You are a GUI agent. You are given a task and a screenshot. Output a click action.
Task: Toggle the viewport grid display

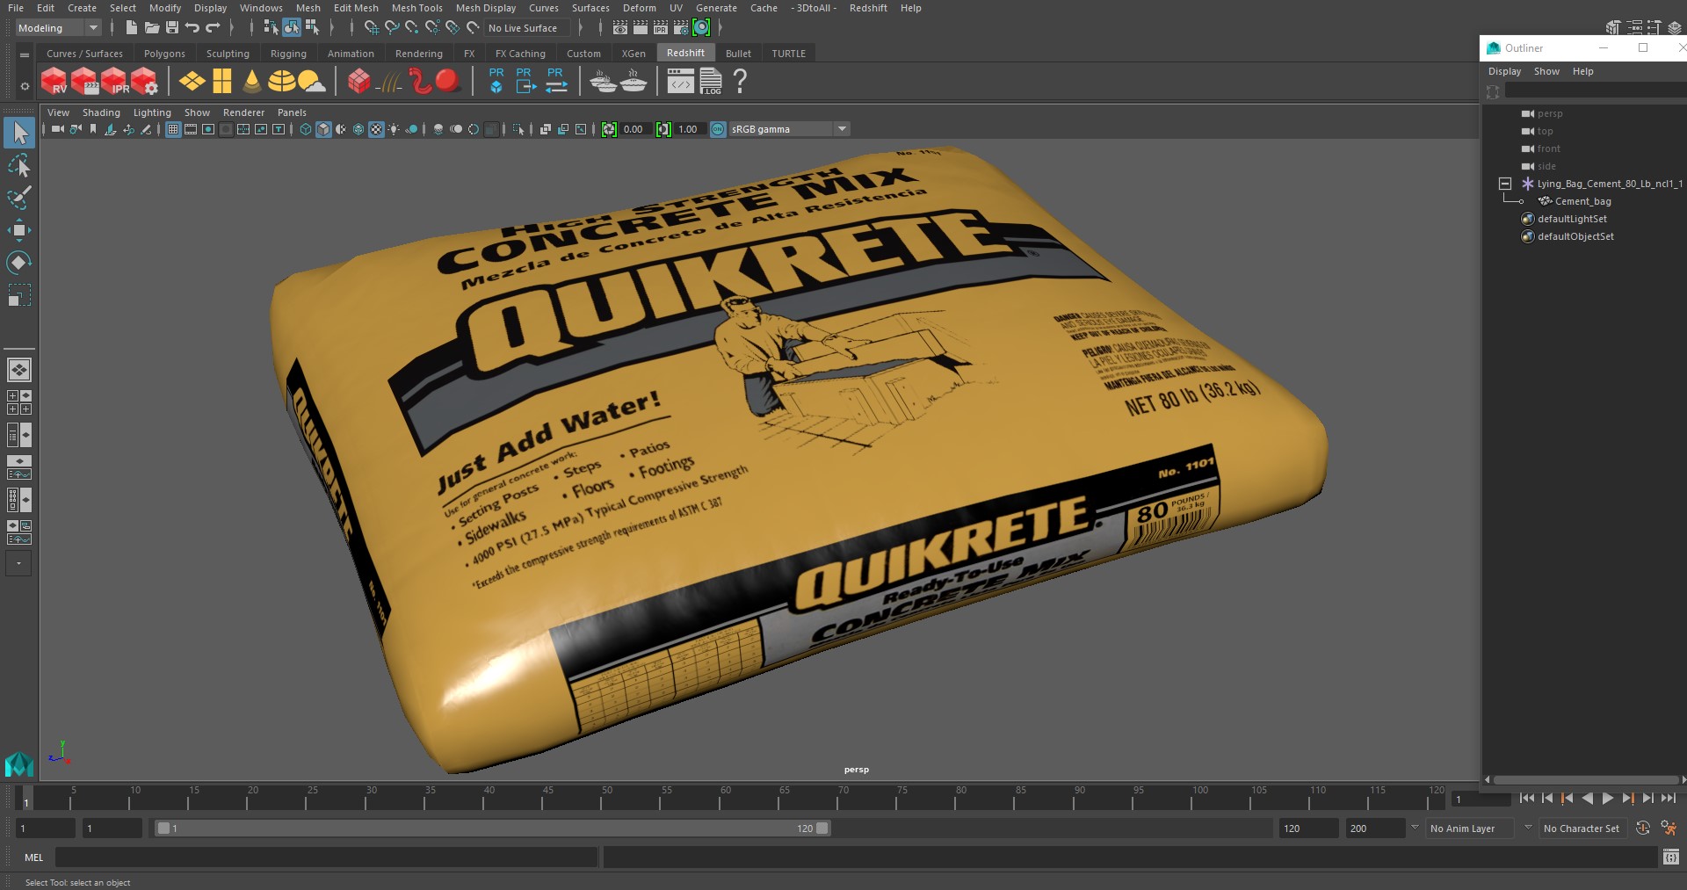click(173, 129)
